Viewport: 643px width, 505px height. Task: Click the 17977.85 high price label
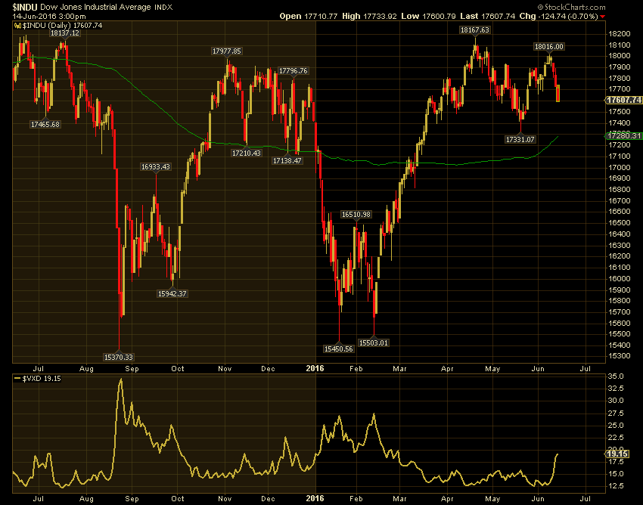pos(227,51)
